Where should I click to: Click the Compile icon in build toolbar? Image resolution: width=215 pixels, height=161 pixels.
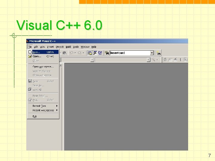tap(165, 60)
